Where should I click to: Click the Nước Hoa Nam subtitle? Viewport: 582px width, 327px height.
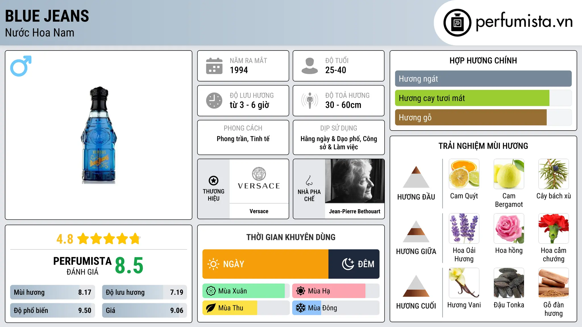click(40, 33)
